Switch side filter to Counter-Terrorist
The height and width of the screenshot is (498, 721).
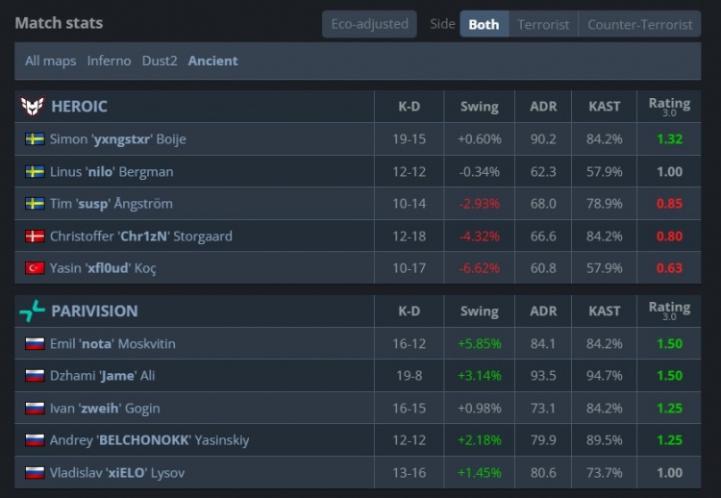point(639,24)
